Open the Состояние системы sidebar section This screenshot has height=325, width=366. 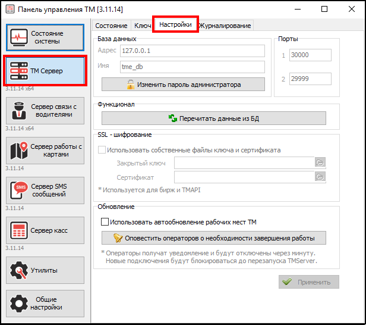(45, 37)
